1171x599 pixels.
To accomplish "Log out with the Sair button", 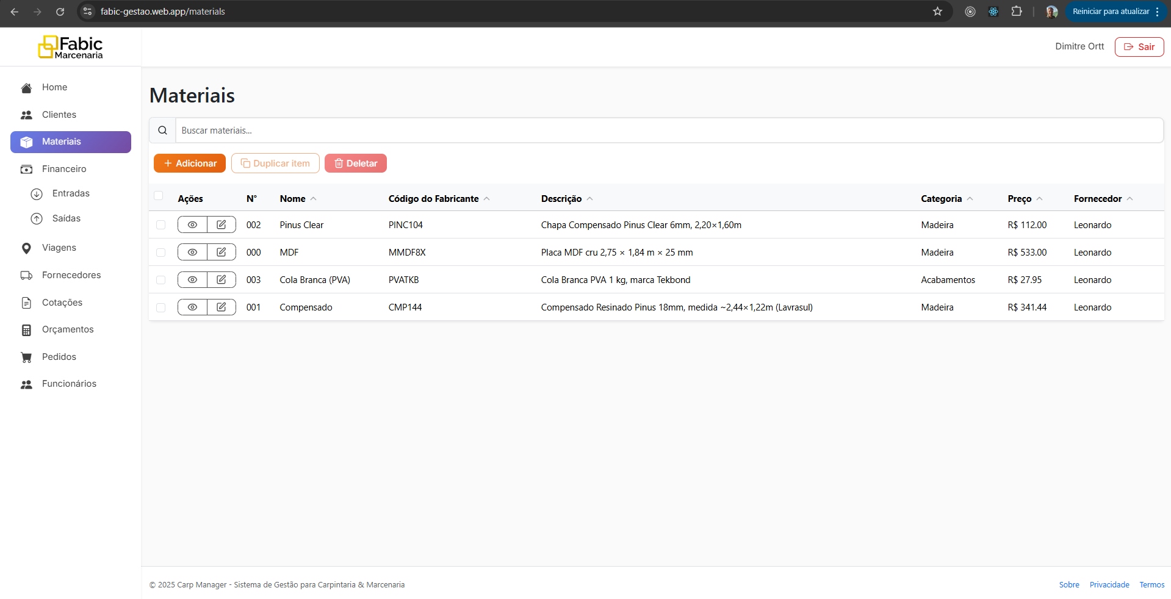I will tap(1139, 47).
